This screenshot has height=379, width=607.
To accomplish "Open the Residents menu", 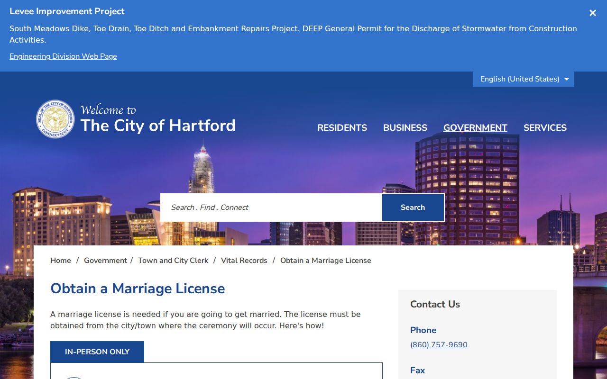I will click(x=342, y=128).
